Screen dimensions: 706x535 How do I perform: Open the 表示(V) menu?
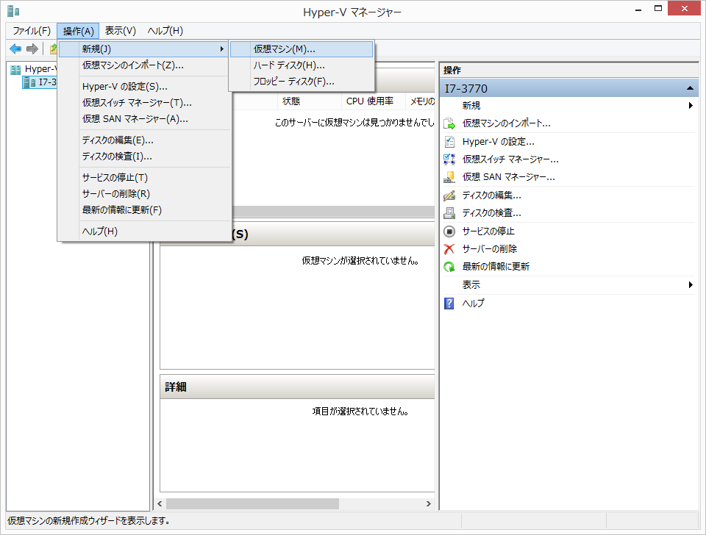coord(120,31)
